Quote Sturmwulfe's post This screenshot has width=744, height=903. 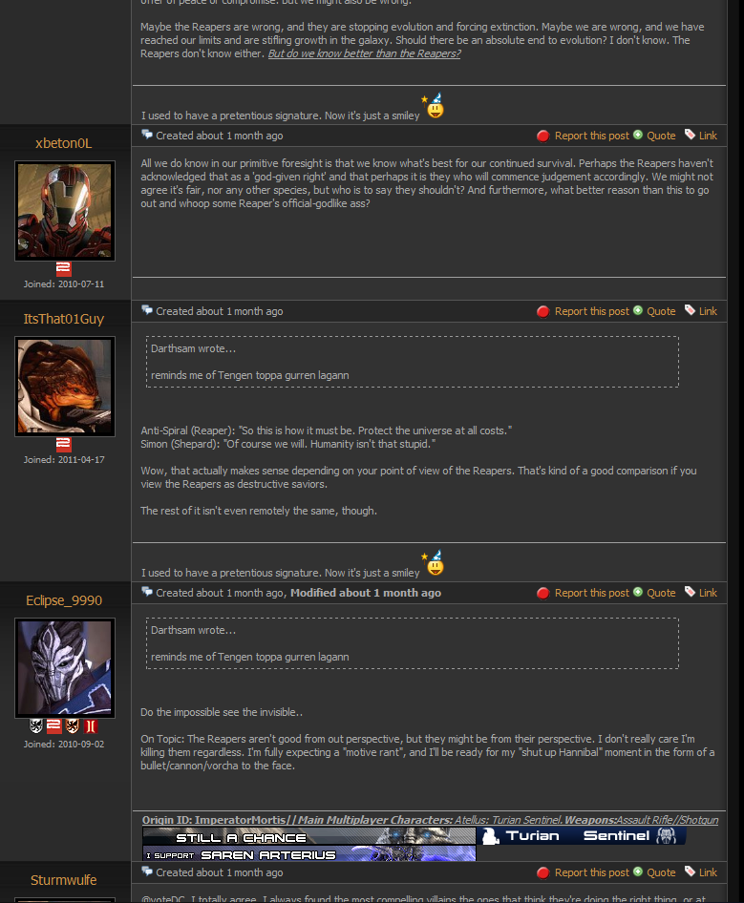pos(661,872)
